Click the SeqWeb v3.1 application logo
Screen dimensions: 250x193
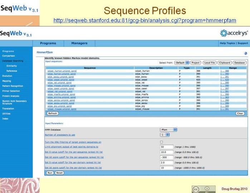tap(16, 34)
